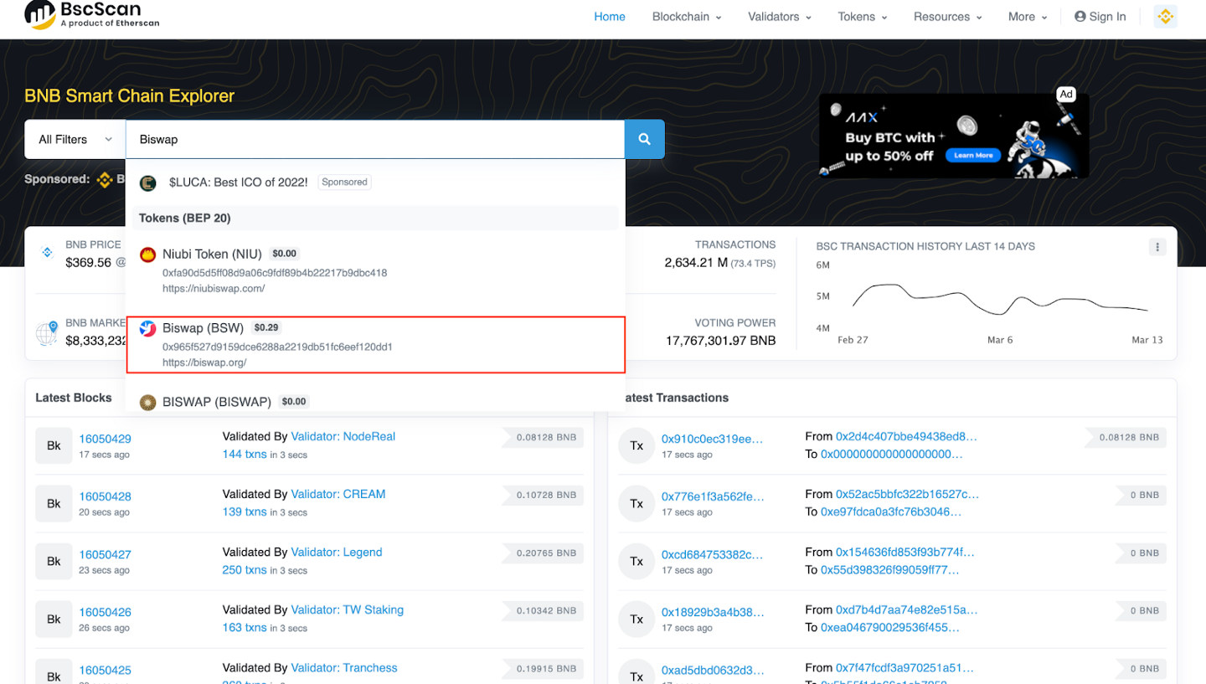The height and width of the screenshot is (684, 1206).
Task: Go to the Home tab
Action: 610,17
